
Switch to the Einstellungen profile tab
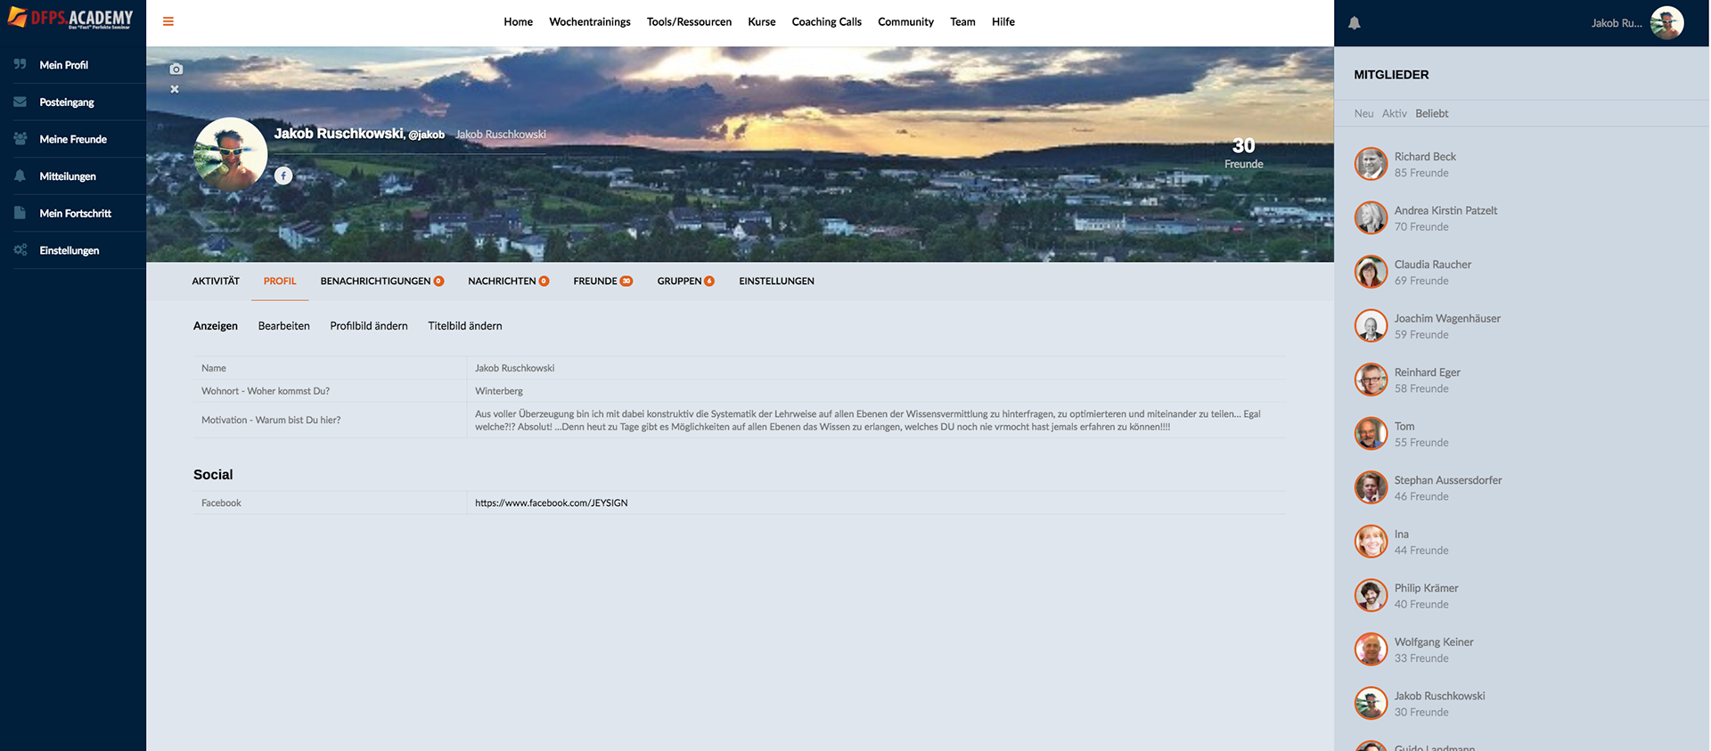coord(776,281)
